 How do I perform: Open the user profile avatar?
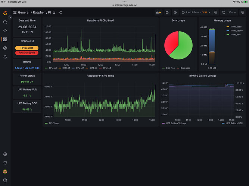pos(5,171)
